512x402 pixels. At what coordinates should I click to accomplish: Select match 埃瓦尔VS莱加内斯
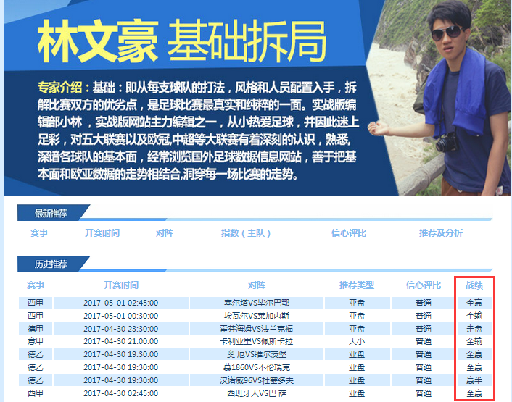257,316
